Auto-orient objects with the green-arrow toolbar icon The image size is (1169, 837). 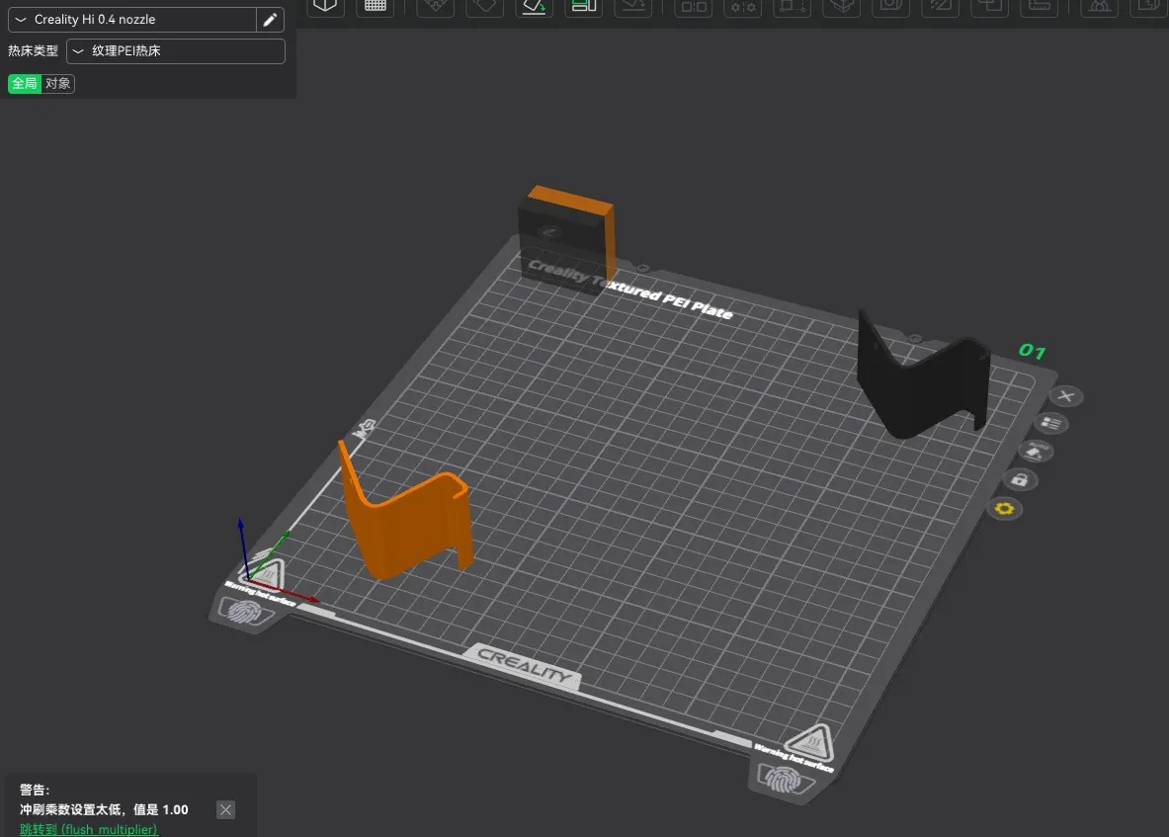click(534, 6)
